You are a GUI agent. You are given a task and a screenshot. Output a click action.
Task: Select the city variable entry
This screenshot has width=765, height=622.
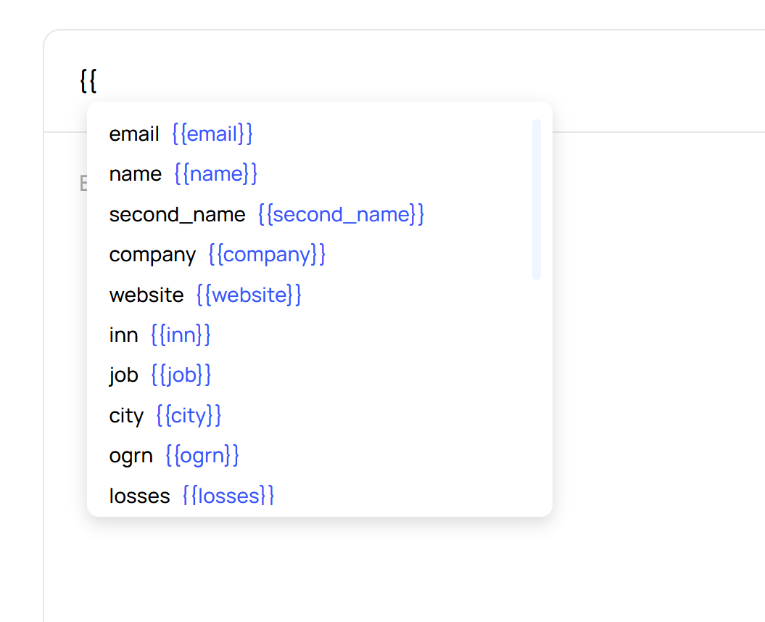[x=126, y=416]
